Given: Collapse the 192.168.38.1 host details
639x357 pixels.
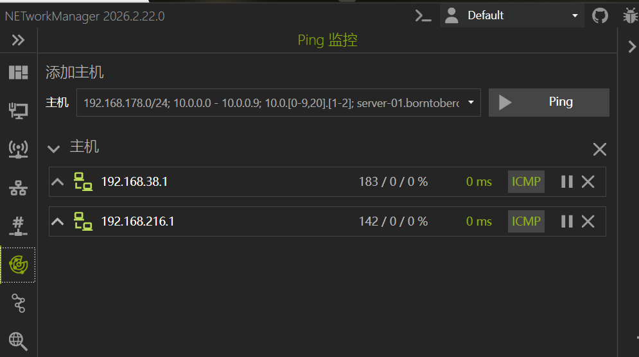Looking at the screenshot, I should 58,182.
